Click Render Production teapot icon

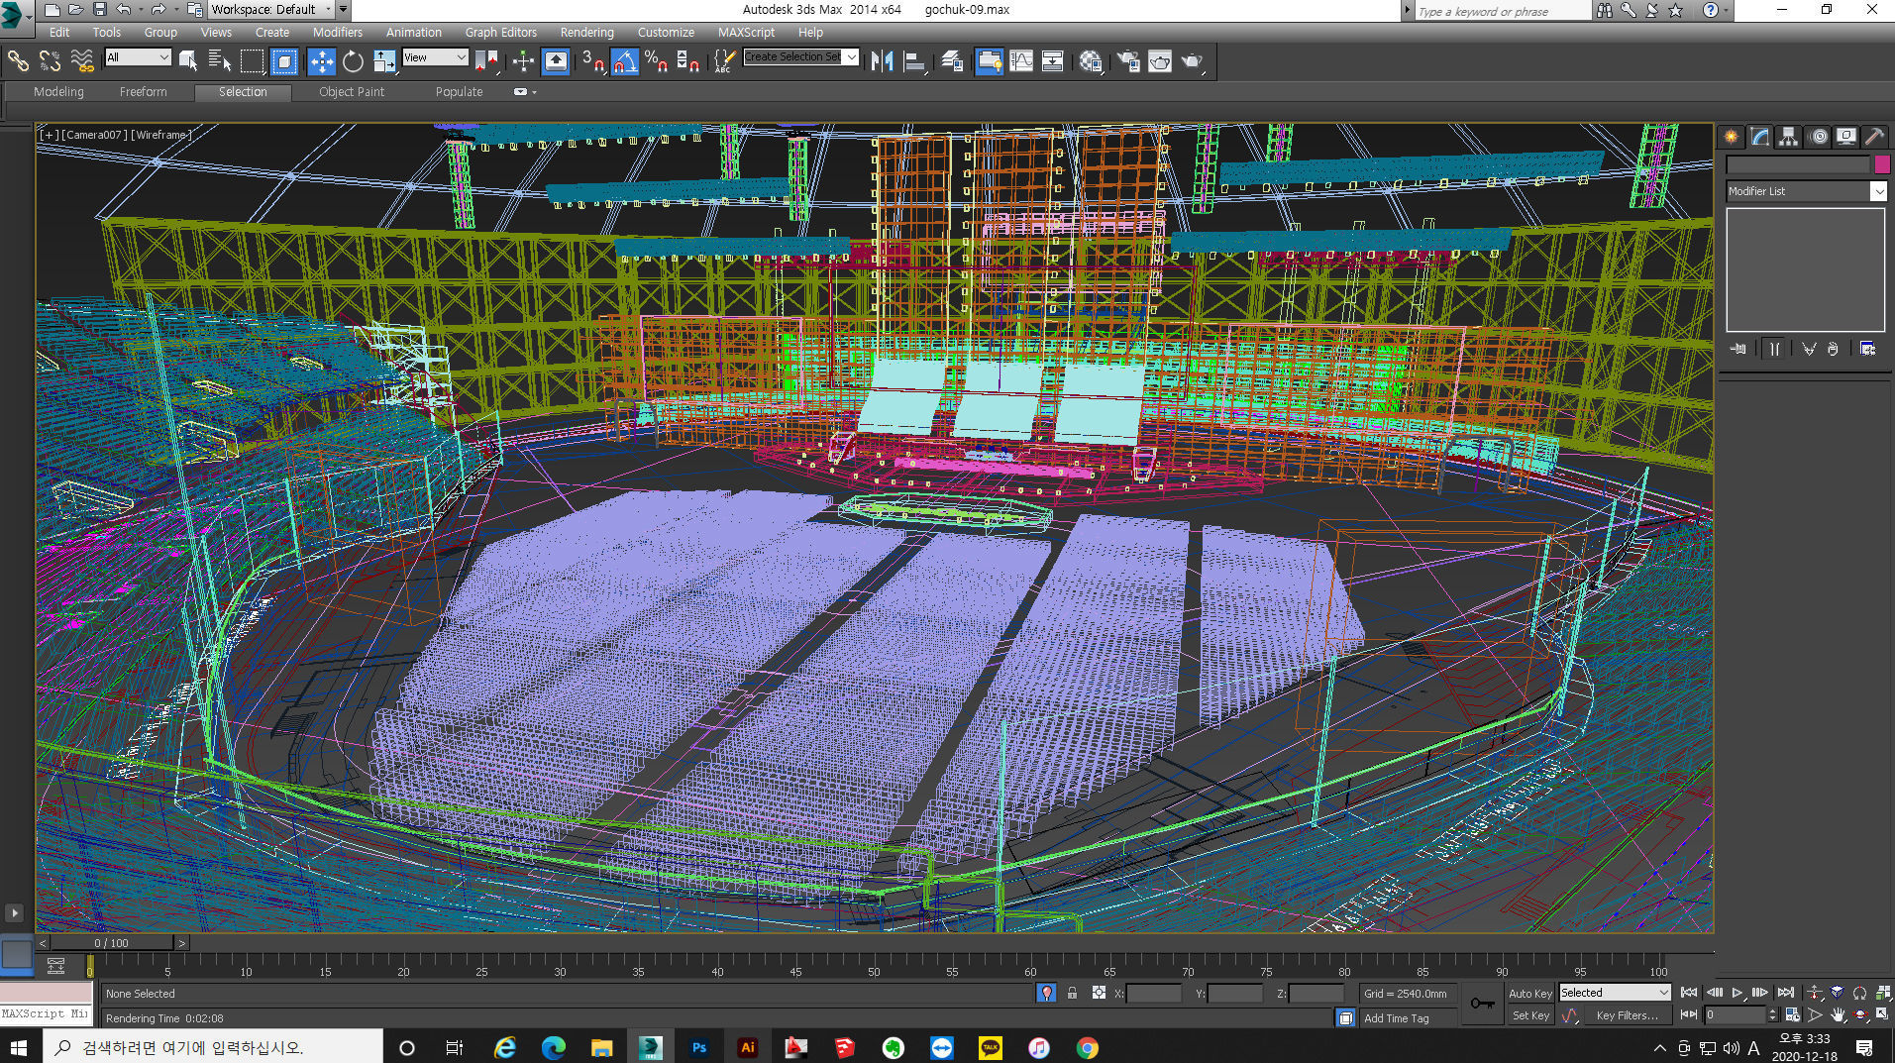coord(1192,61)
